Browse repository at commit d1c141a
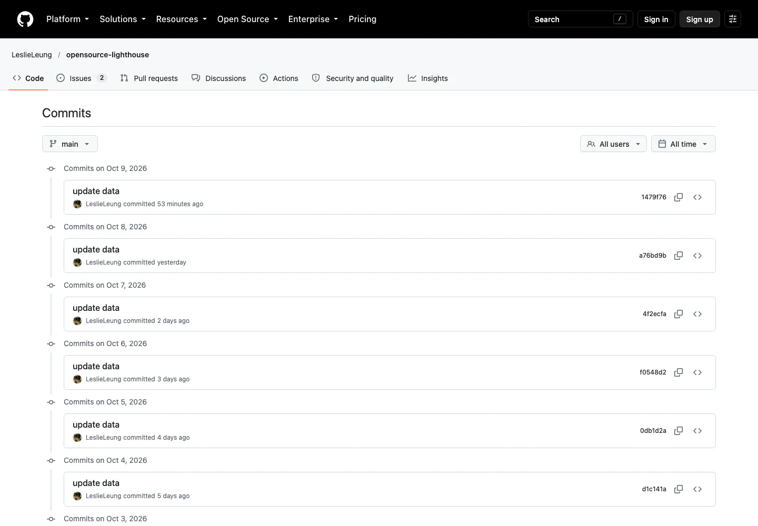 697,489
